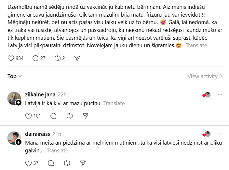The height and width of the screenshot is (170, 229).
Task: Like dairairaiss's reply
Action: tap(29, 163)
